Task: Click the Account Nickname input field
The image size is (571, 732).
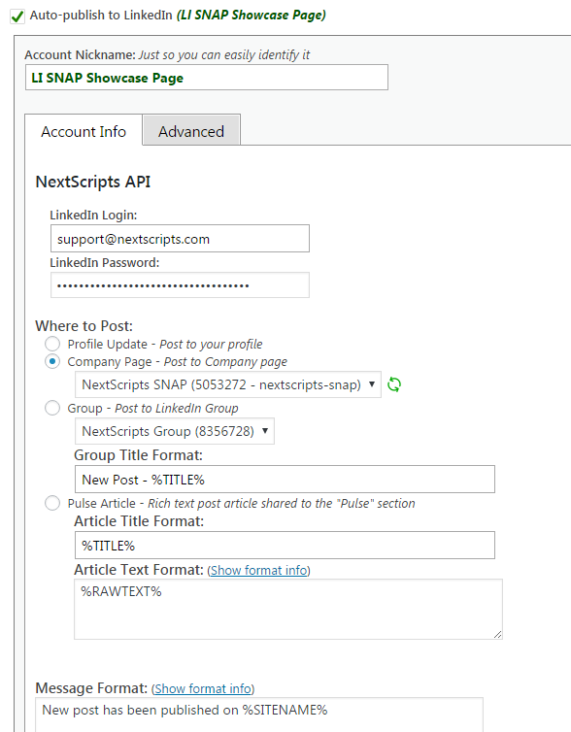Action: [x=207, y=78]
